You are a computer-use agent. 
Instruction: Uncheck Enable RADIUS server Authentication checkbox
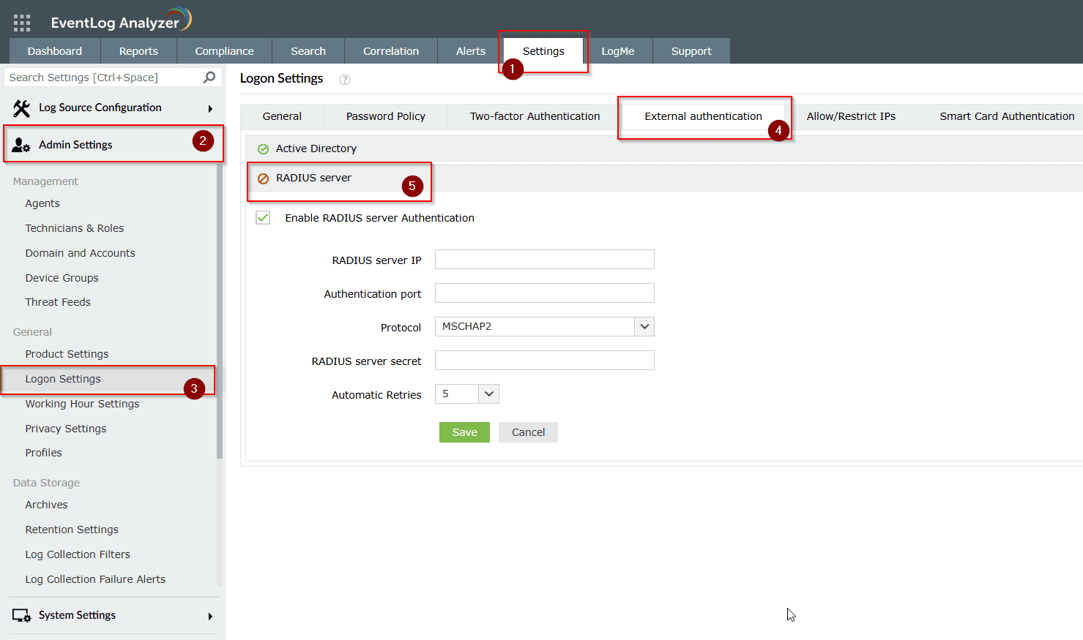click(x=264, y=218)
